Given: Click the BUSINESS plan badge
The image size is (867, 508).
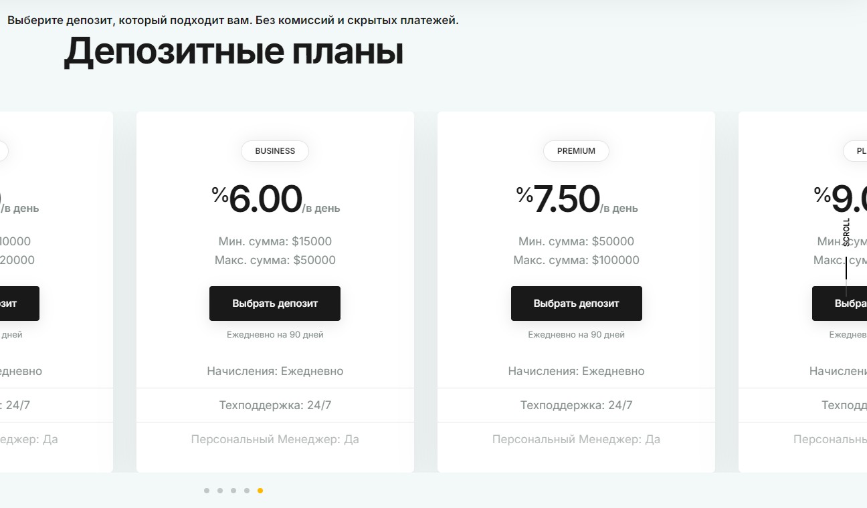Looking at the screenshot, I should point(275,151).
